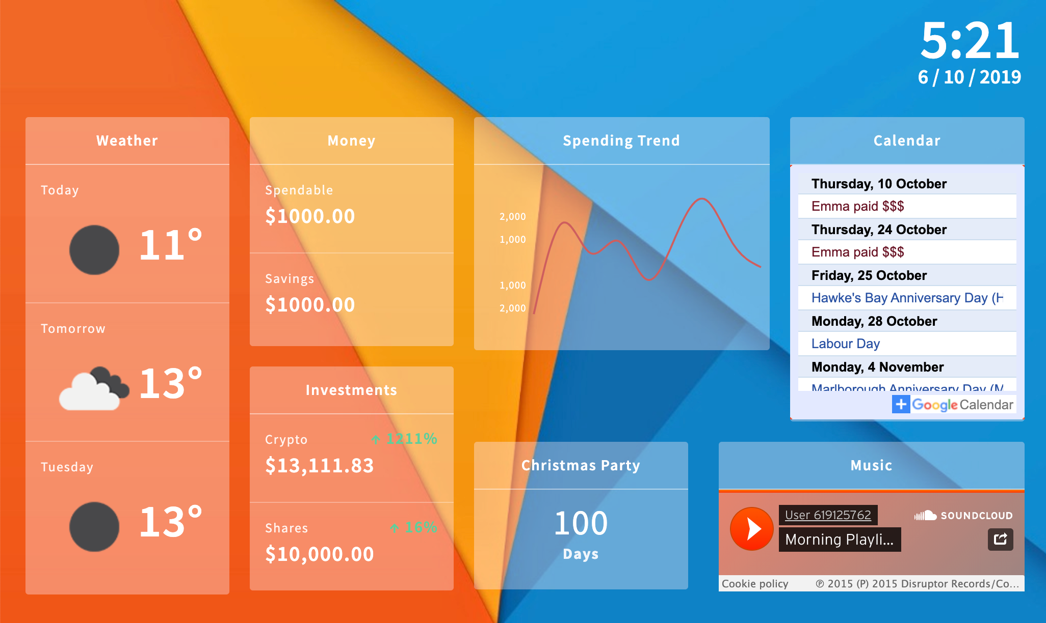This screenshot has height=623, width=1046.
Task: Toggle the Investments savings visibility
Action: click(351, 388)
